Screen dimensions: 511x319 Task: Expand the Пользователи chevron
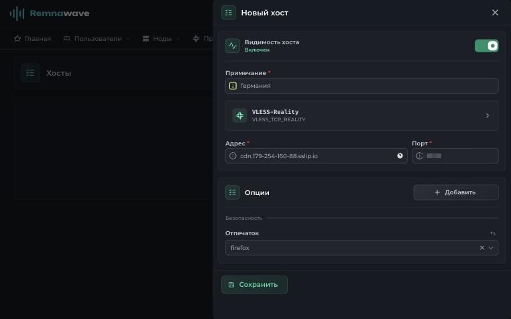point(128,39)
